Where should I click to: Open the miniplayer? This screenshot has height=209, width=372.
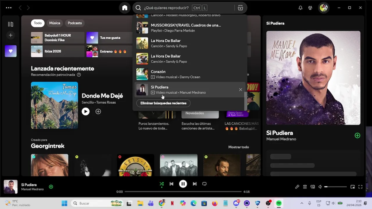tap(353, 187)
